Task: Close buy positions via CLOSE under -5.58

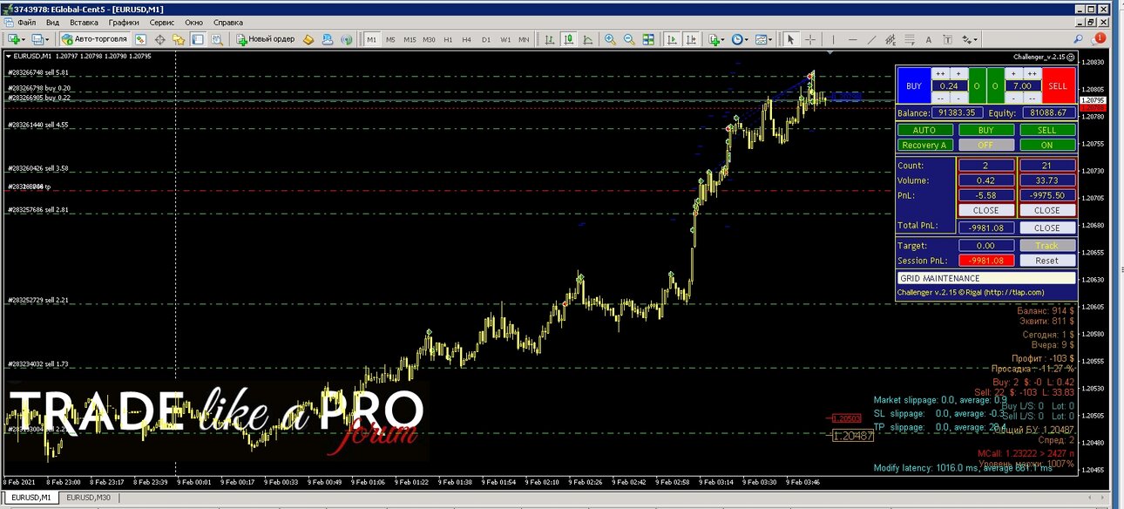Action: click(986, 210)
